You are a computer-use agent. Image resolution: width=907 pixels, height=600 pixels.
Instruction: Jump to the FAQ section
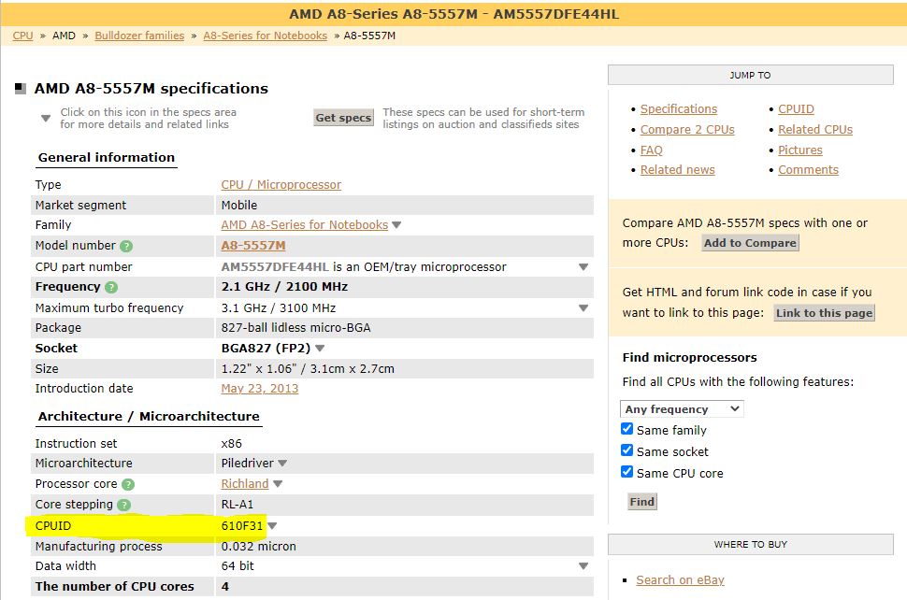tap(652, 150)
